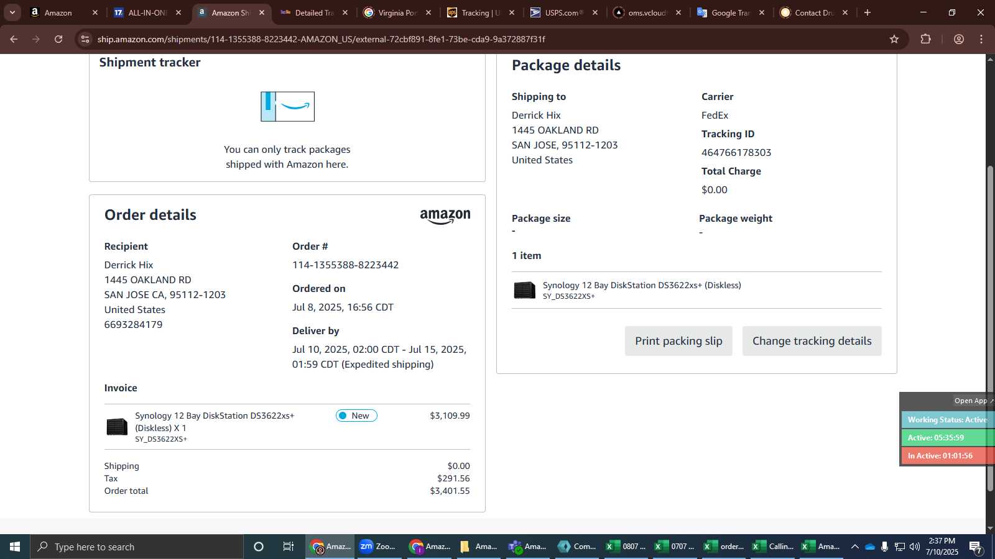This screenshot has width=995, height=559.
Task: Open Cortana circle icon on taskbar
Action: pyautogui.click(x=259, y=547)
